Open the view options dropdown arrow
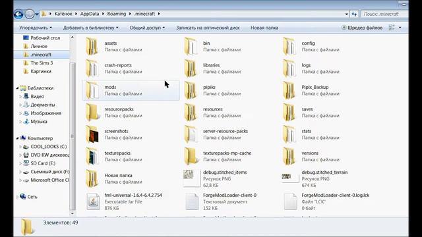This screenshot has width=422, height=237. [x=400, y=28]
